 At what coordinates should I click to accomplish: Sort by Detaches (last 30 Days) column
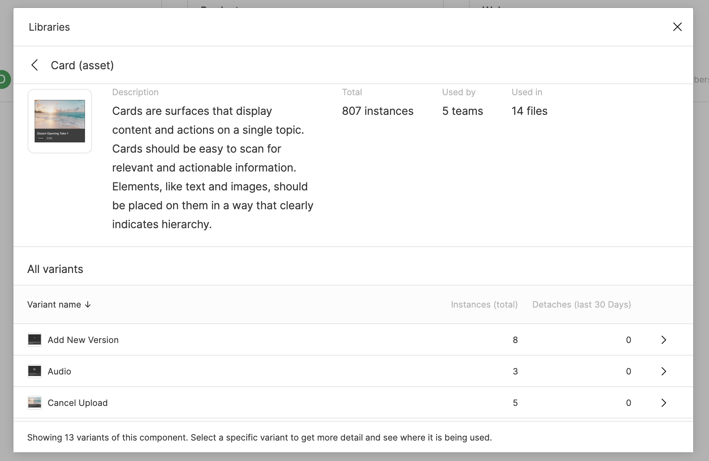pos(581,304)
